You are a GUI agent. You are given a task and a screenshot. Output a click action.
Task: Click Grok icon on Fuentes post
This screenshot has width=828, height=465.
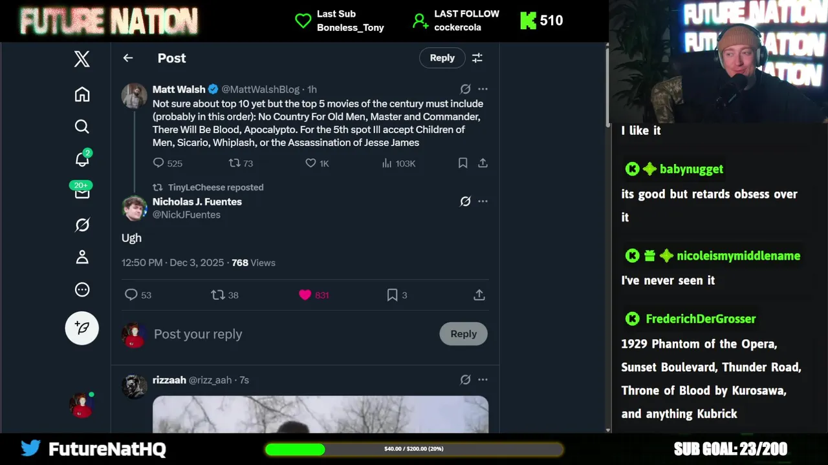(465, 201)
